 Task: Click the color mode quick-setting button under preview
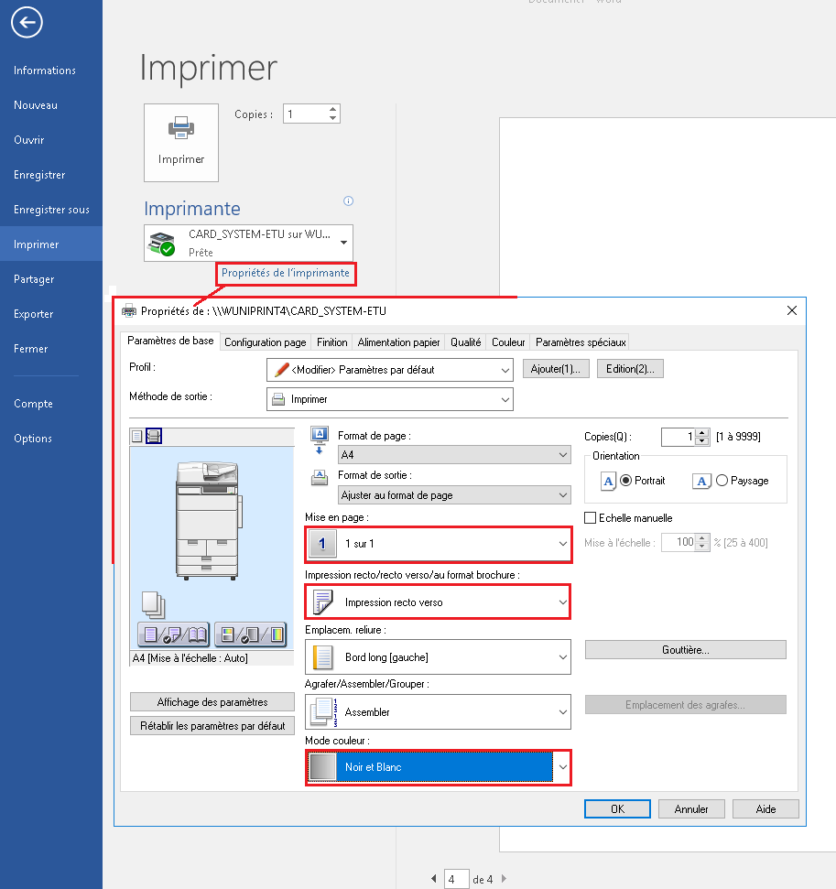[x=250, y=633]
